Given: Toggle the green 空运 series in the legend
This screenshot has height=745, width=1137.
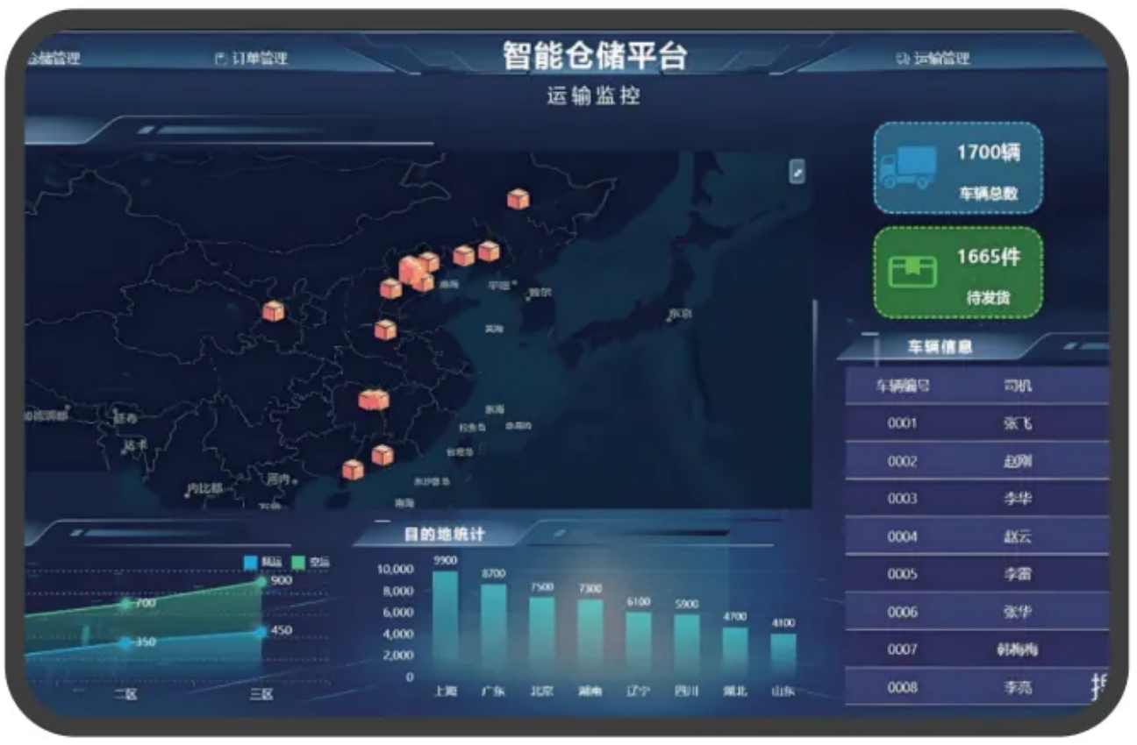Looking at the screenshot, I should (x=298, y=562).
